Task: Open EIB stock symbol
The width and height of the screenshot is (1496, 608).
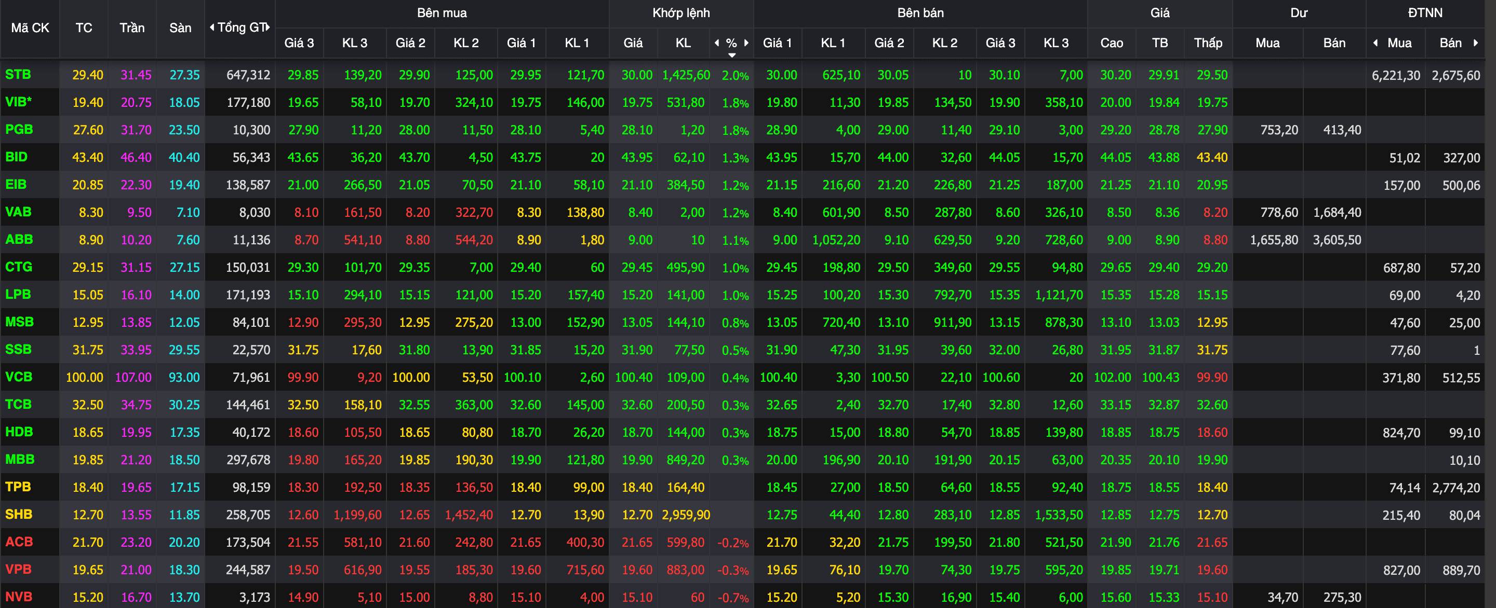Action: tap(16, 185)
